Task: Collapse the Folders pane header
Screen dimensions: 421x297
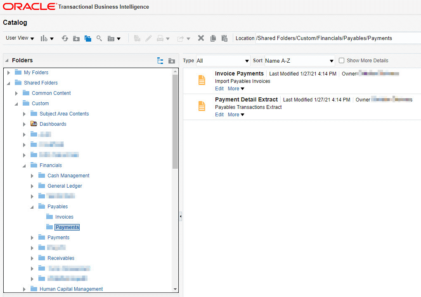Action: click(x=7, y=60)
